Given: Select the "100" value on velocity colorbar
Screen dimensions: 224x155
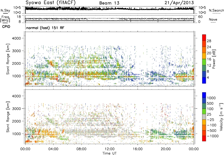Looking at the screenshot, I should click(x=211, y=109).
